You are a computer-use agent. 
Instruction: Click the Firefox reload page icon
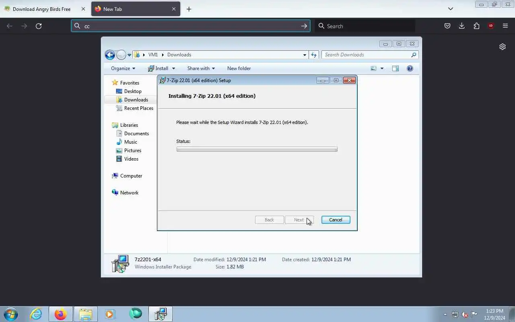39,26
